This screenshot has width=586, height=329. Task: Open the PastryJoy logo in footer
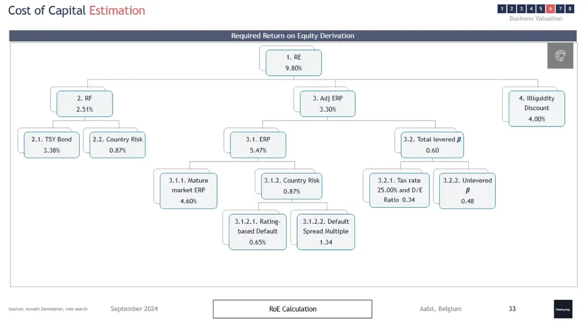pos(563,309)
